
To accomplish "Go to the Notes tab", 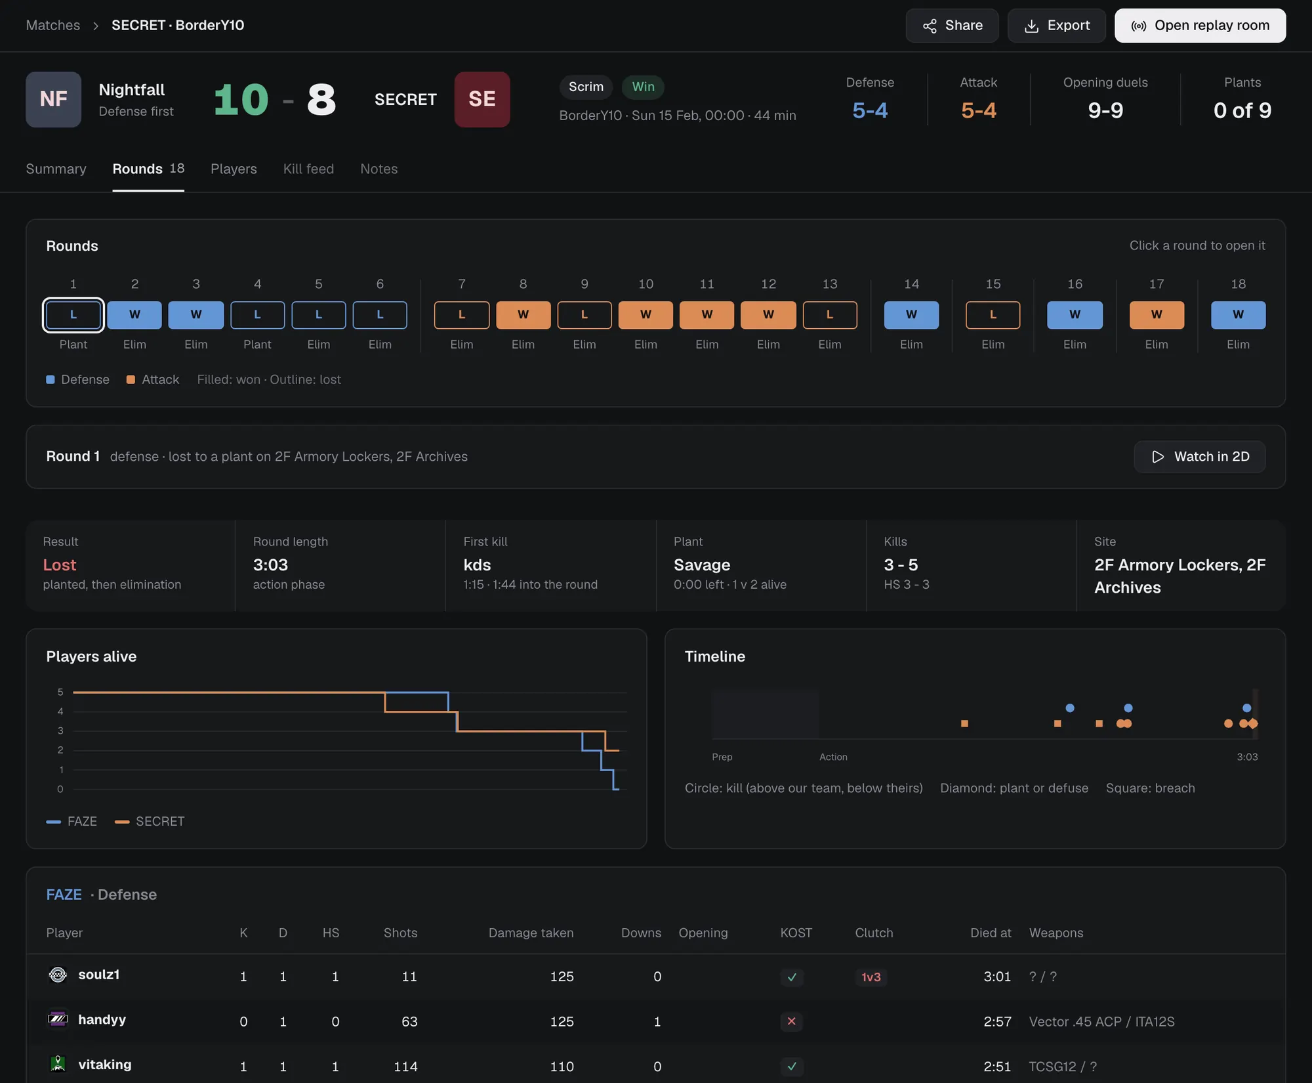I will (379, 169).
